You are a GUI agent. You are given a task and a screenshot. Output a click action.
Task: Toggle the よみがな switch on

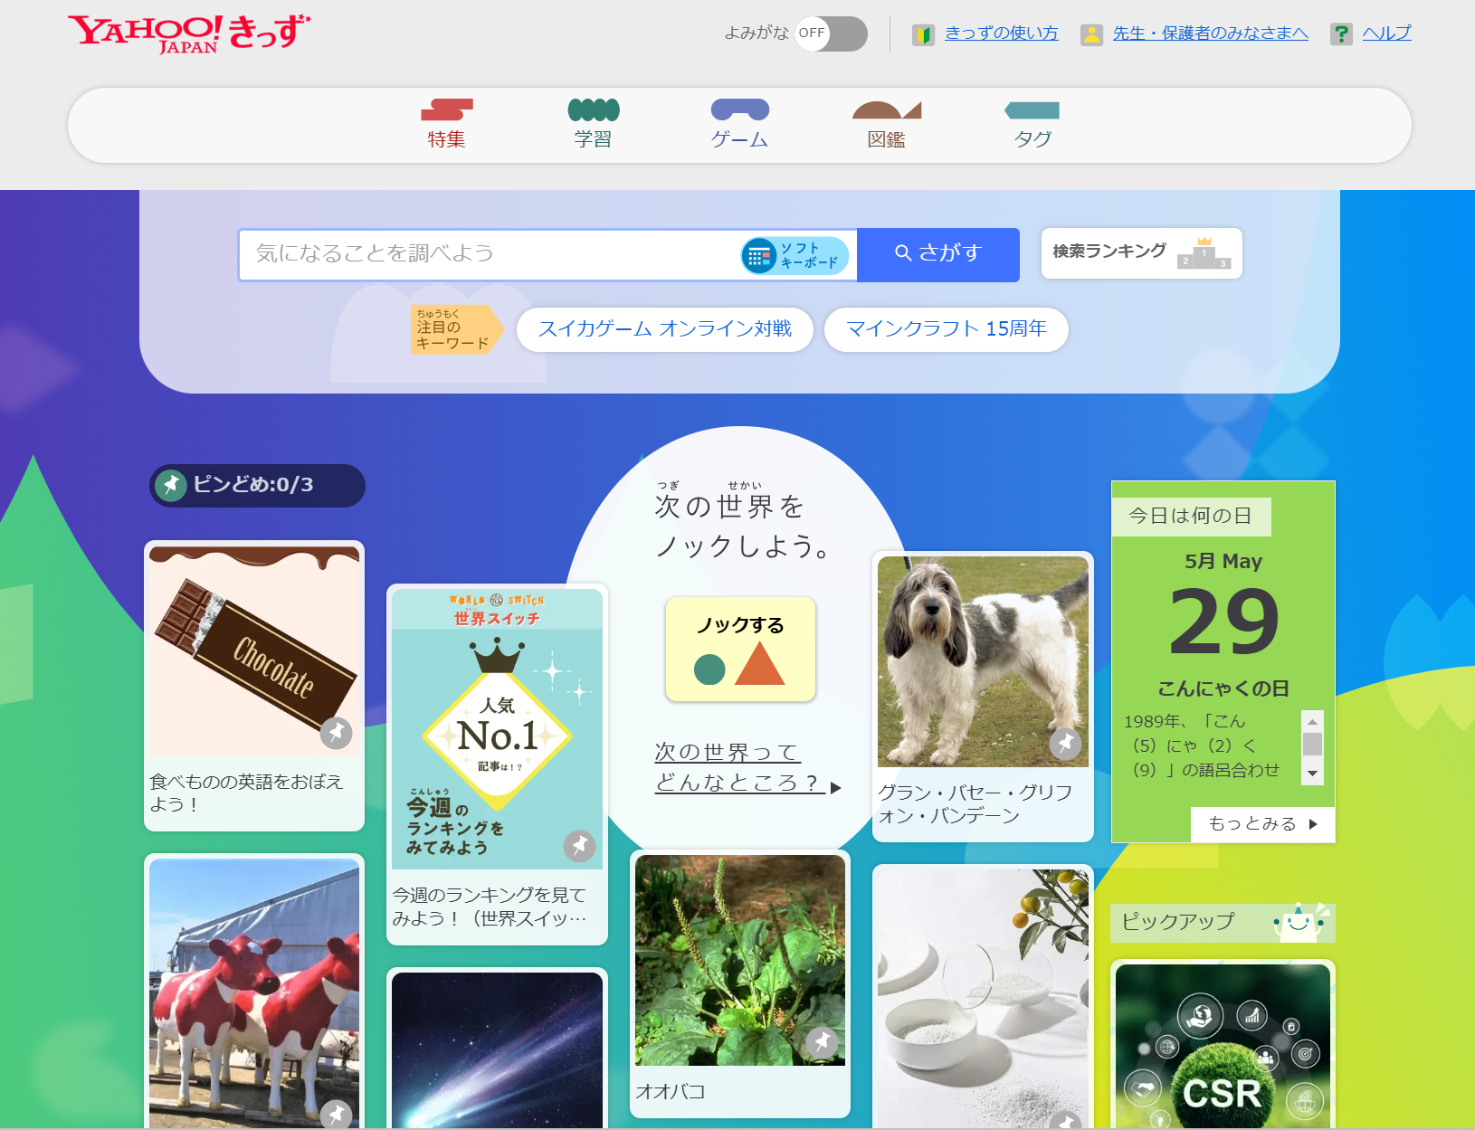click(831, 33)
